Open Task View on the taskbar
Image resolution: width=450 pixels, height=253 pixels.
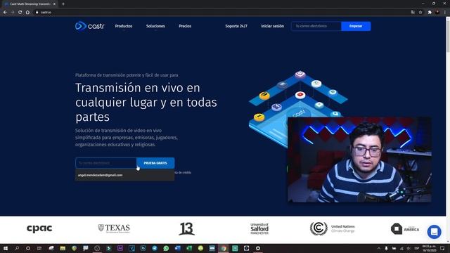tap(39, 248)
